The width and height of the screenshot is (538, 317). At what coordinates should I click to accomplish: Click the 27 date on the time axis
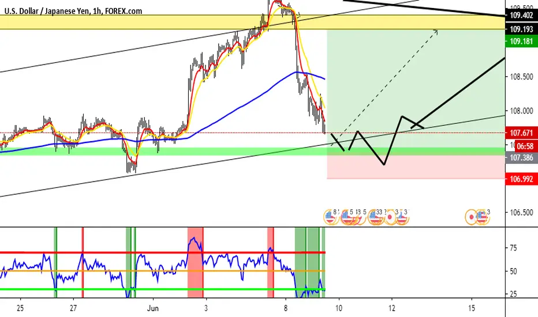73,308
